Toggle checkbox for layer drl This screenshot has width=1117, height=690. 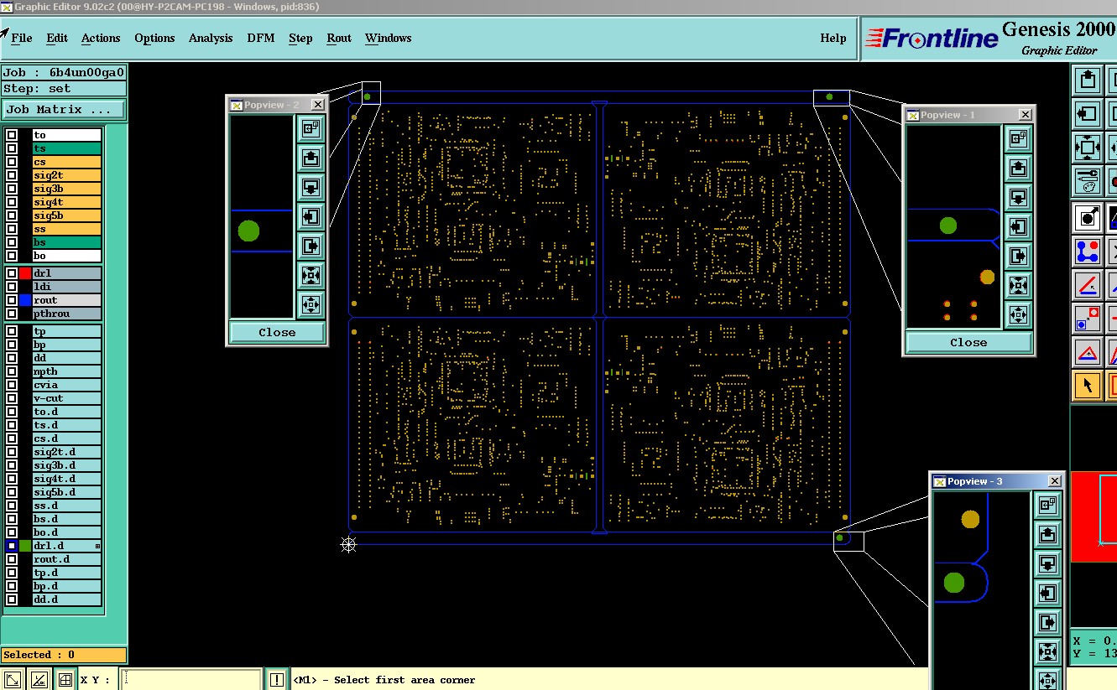point(12,273)
